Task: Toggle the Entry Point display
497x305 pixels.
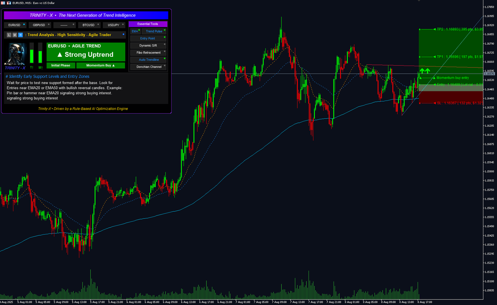Action: point(148,38)
